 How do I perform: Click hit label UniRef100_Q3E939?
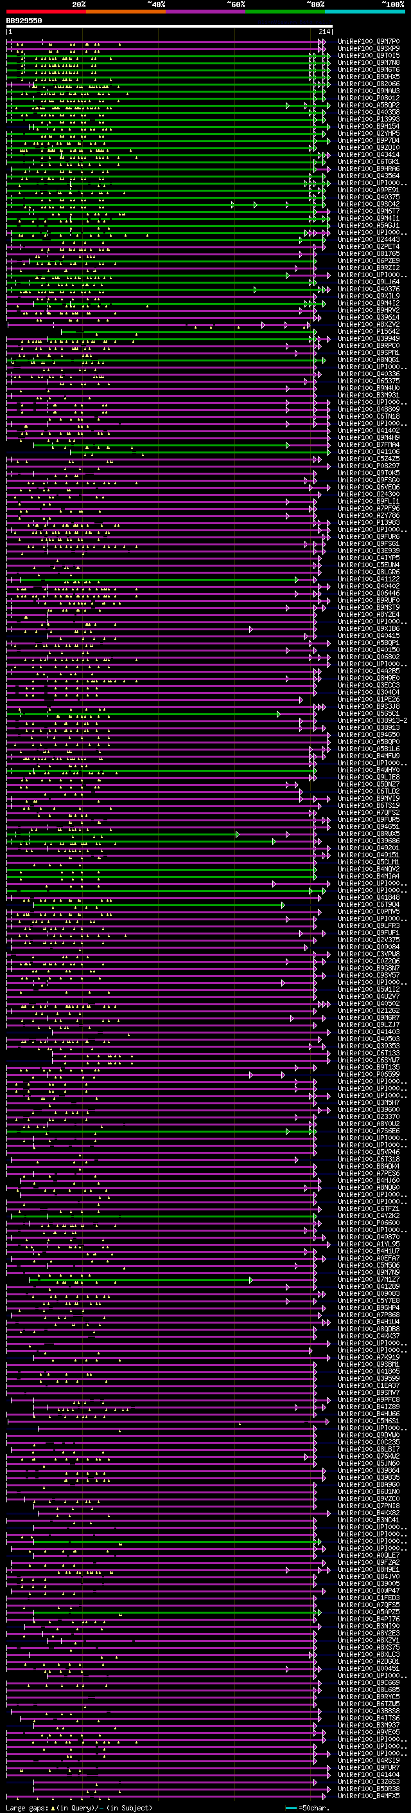369,551
